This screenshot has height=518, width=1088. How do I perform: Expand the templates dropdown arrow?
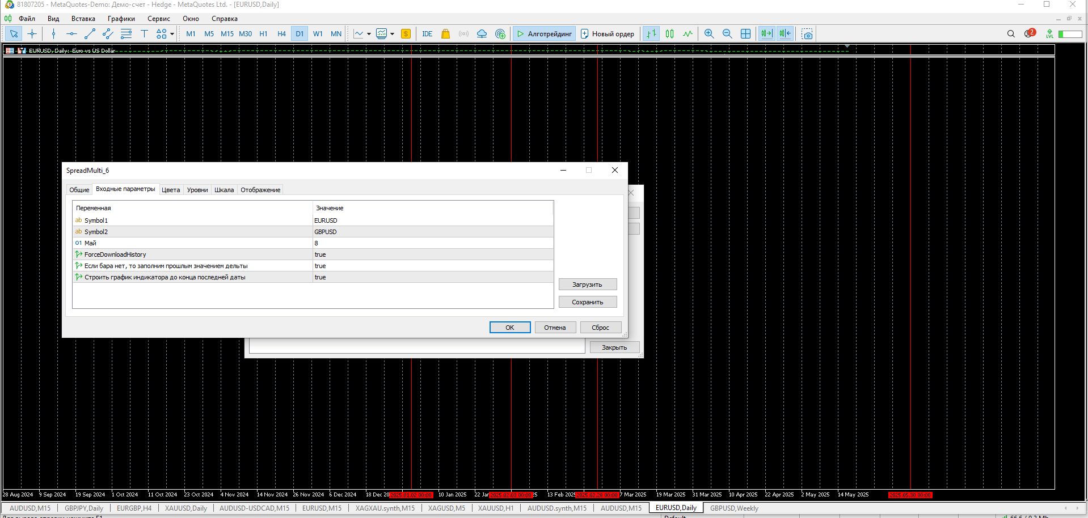point(392,34)
